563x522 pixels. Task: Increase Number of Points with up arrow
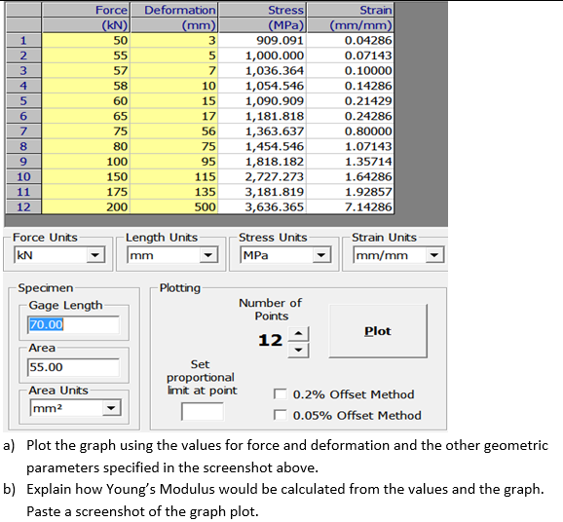coord(298,334)
